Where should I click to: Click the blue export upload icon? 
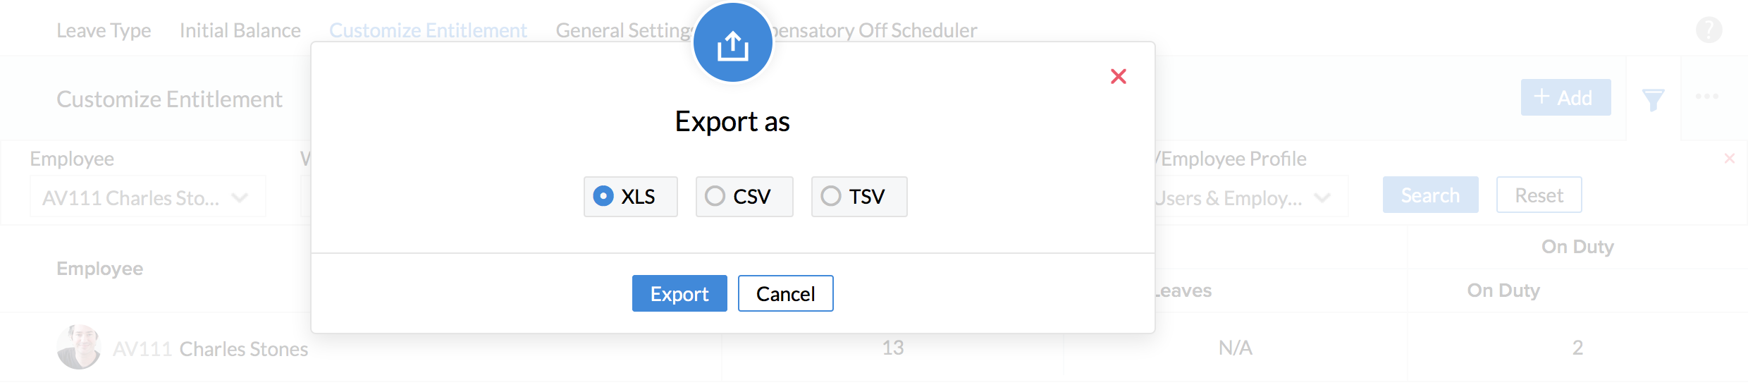pyautogui.click(x=732, y=44)
